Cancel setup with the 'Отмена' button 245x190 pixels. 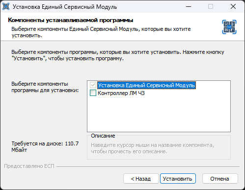pyautogui.click(x=220, y=179)
